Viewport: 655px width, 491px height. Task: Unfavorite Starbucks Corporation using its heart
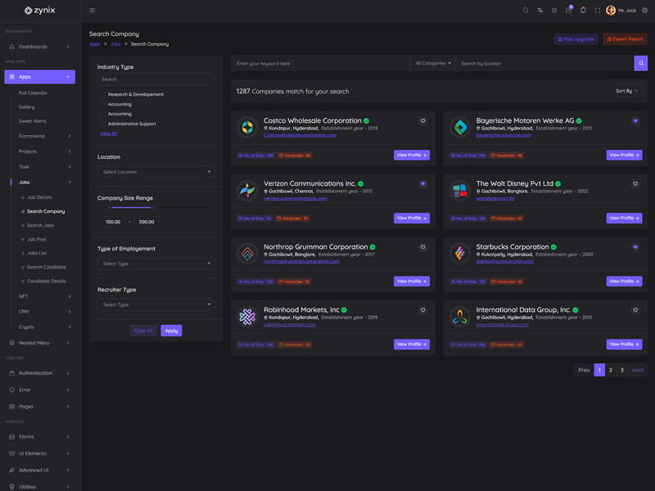tap(635, 247)
